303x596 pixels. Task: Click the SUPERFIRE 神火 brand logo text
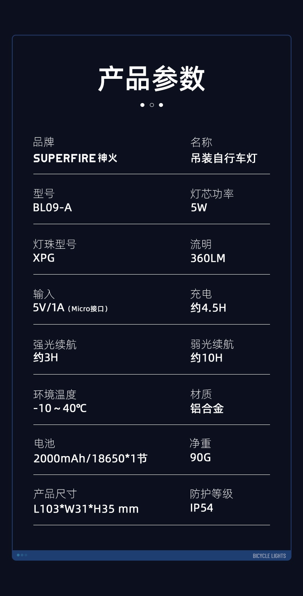(x=75, y=158)
